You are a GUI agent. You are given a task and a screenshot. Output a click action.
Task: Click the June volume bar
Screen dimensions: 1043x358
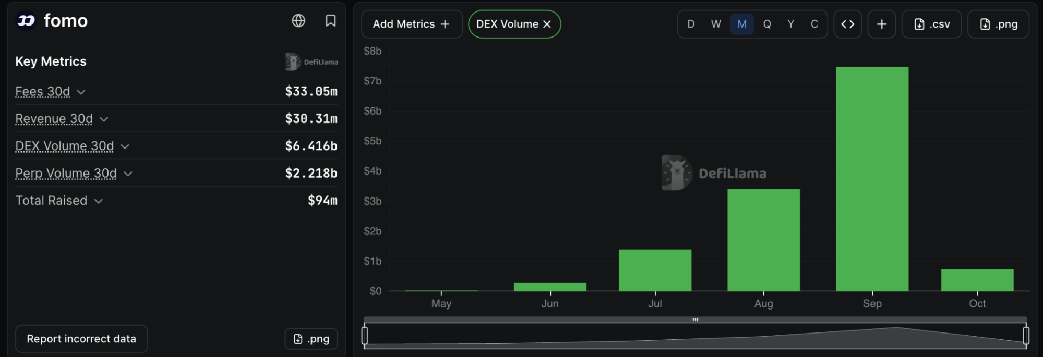coord(550,287)
